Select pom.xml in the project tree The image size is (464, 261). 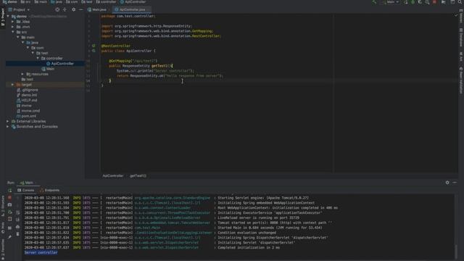pos(27,116)
